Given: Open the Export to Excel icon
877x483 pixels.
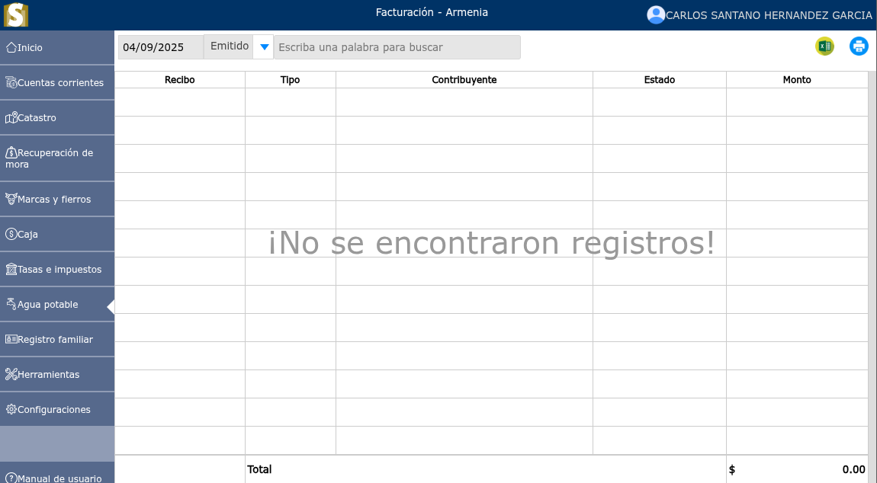Looking at the screenshot, I should coord(824,46).
